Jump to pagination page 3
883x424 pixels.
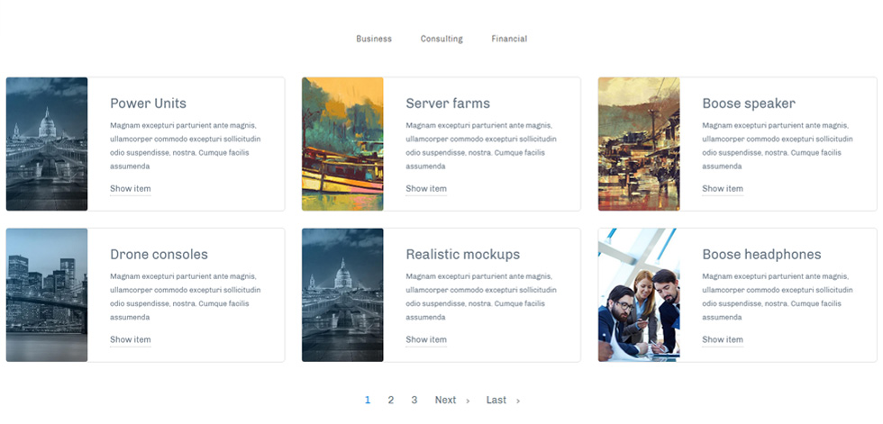coord(414,400)
